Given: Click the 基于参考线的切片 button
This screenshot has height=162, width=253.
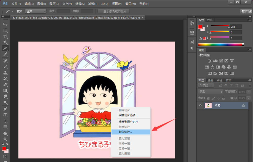Looking at the screenshot, I should (113, 11).
